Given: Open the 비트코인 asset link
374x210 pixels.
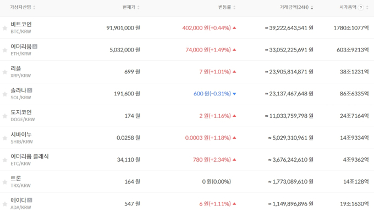Looking at the screenshot, I should click(21, 24).
